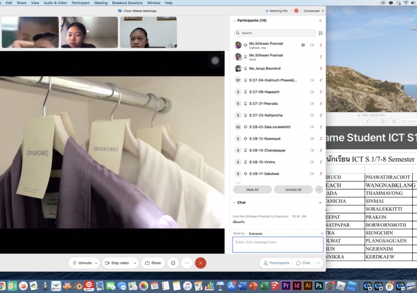Image resolution: width=417 pixels, height=293 pixels.
Task: Click PHAWATJIRACHOT cell in the ICT table
Action: [x=388, y=177]
